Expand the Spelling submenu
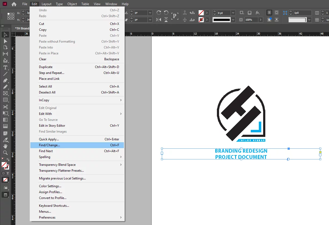The image size is (329, 225). point(44,157)
